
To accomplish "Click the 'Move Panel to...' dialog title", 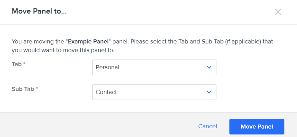I will point(39,12).
